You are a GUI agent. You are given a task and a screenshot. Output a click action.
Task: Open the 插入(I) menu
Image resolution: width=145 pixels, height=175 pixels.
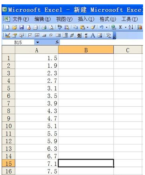tap(86, 19)
